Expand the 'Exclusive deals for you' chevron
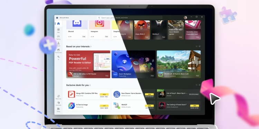 pos(90,85)
